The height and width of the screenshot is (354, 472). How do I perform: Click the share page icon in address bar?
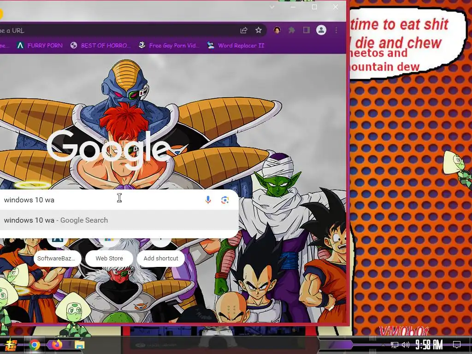coord(243,30)
